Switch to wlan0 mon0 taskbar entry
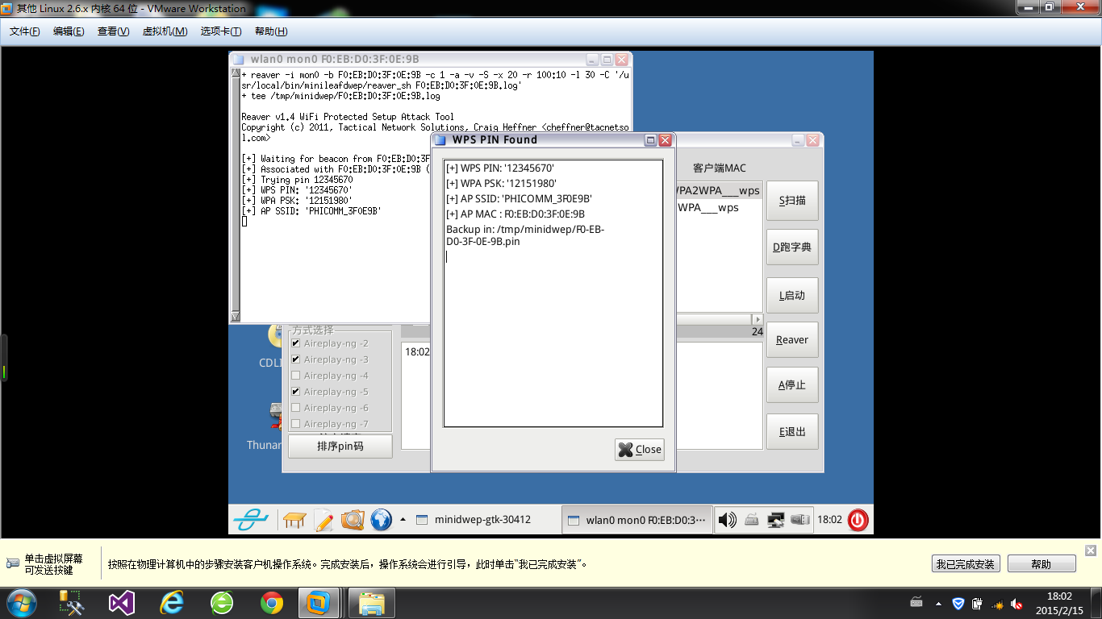The image size is (1102, 619). coord(637,520)
